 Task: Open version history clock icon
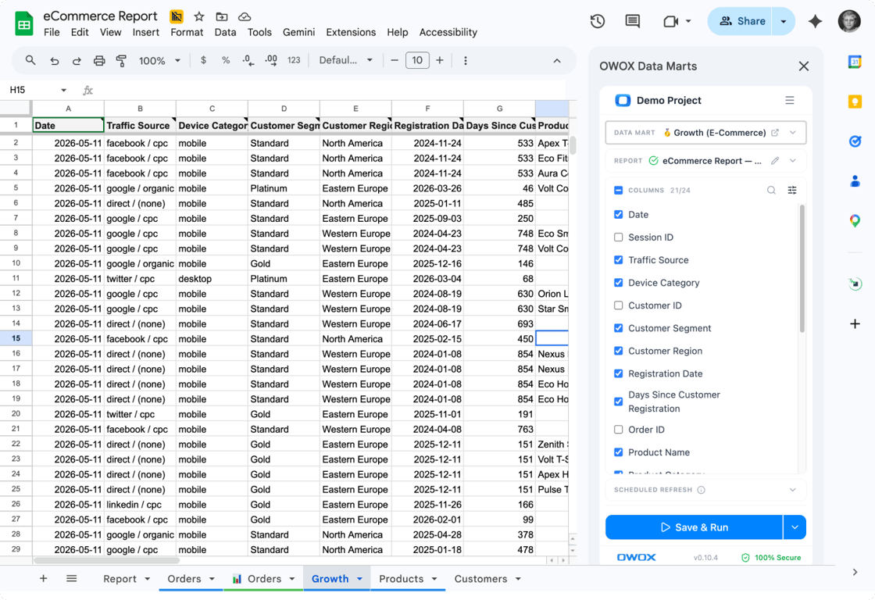pyautogui.click(x=598, y=21)
